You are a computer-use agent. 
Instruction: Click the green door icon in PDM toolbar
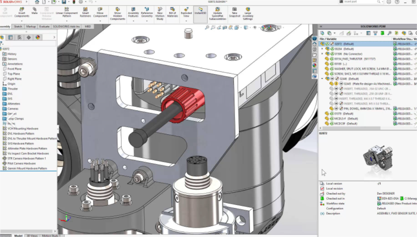(382, 33)
